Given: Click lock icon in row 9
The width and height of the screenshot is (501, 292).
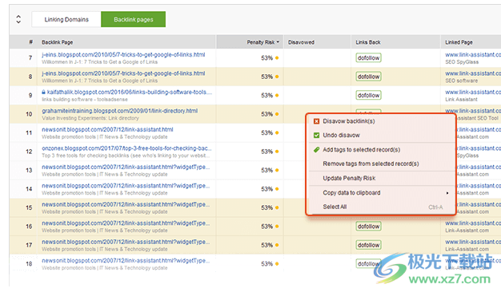Looking at the screenshot, I should (x=44, y=93).
